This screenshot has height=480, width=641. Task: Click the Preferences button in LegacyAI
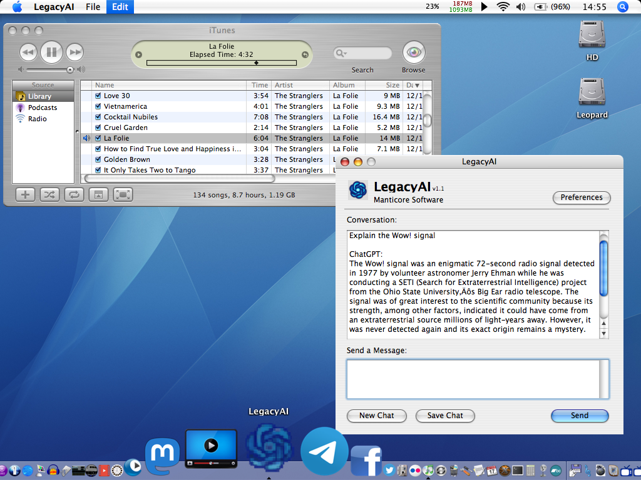pos(582,197)
